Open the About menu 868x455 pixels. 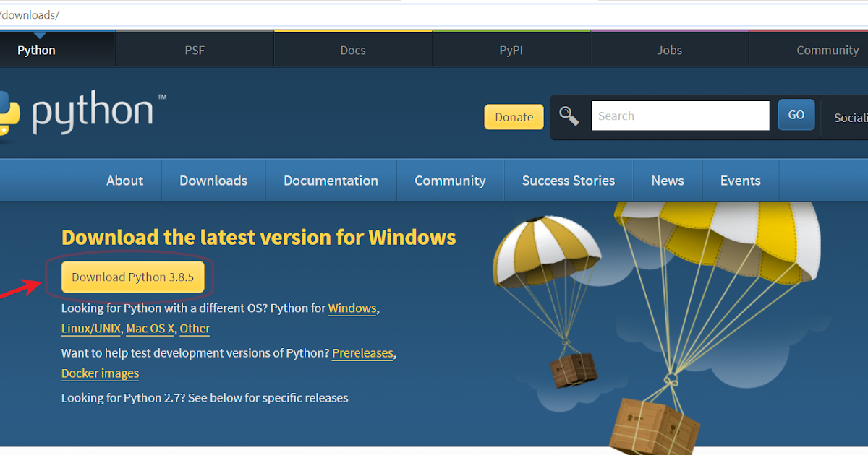coord(124,180)
